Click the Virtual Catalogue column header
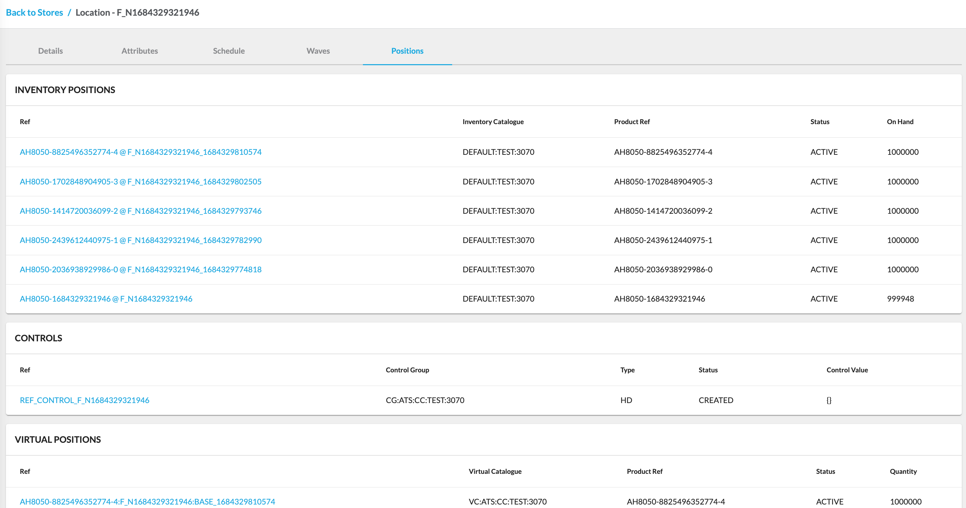Viewport: 966px width, 508px height. pos(495,471)
